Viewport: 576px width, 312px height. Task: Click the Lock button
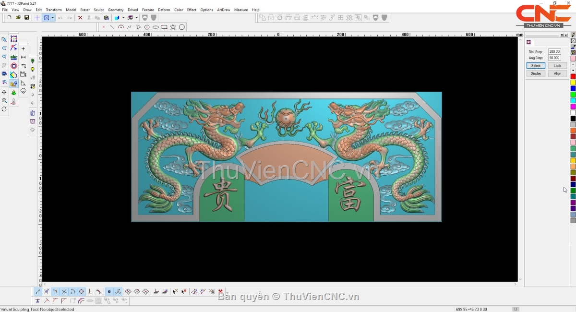(x=557, y=66)
